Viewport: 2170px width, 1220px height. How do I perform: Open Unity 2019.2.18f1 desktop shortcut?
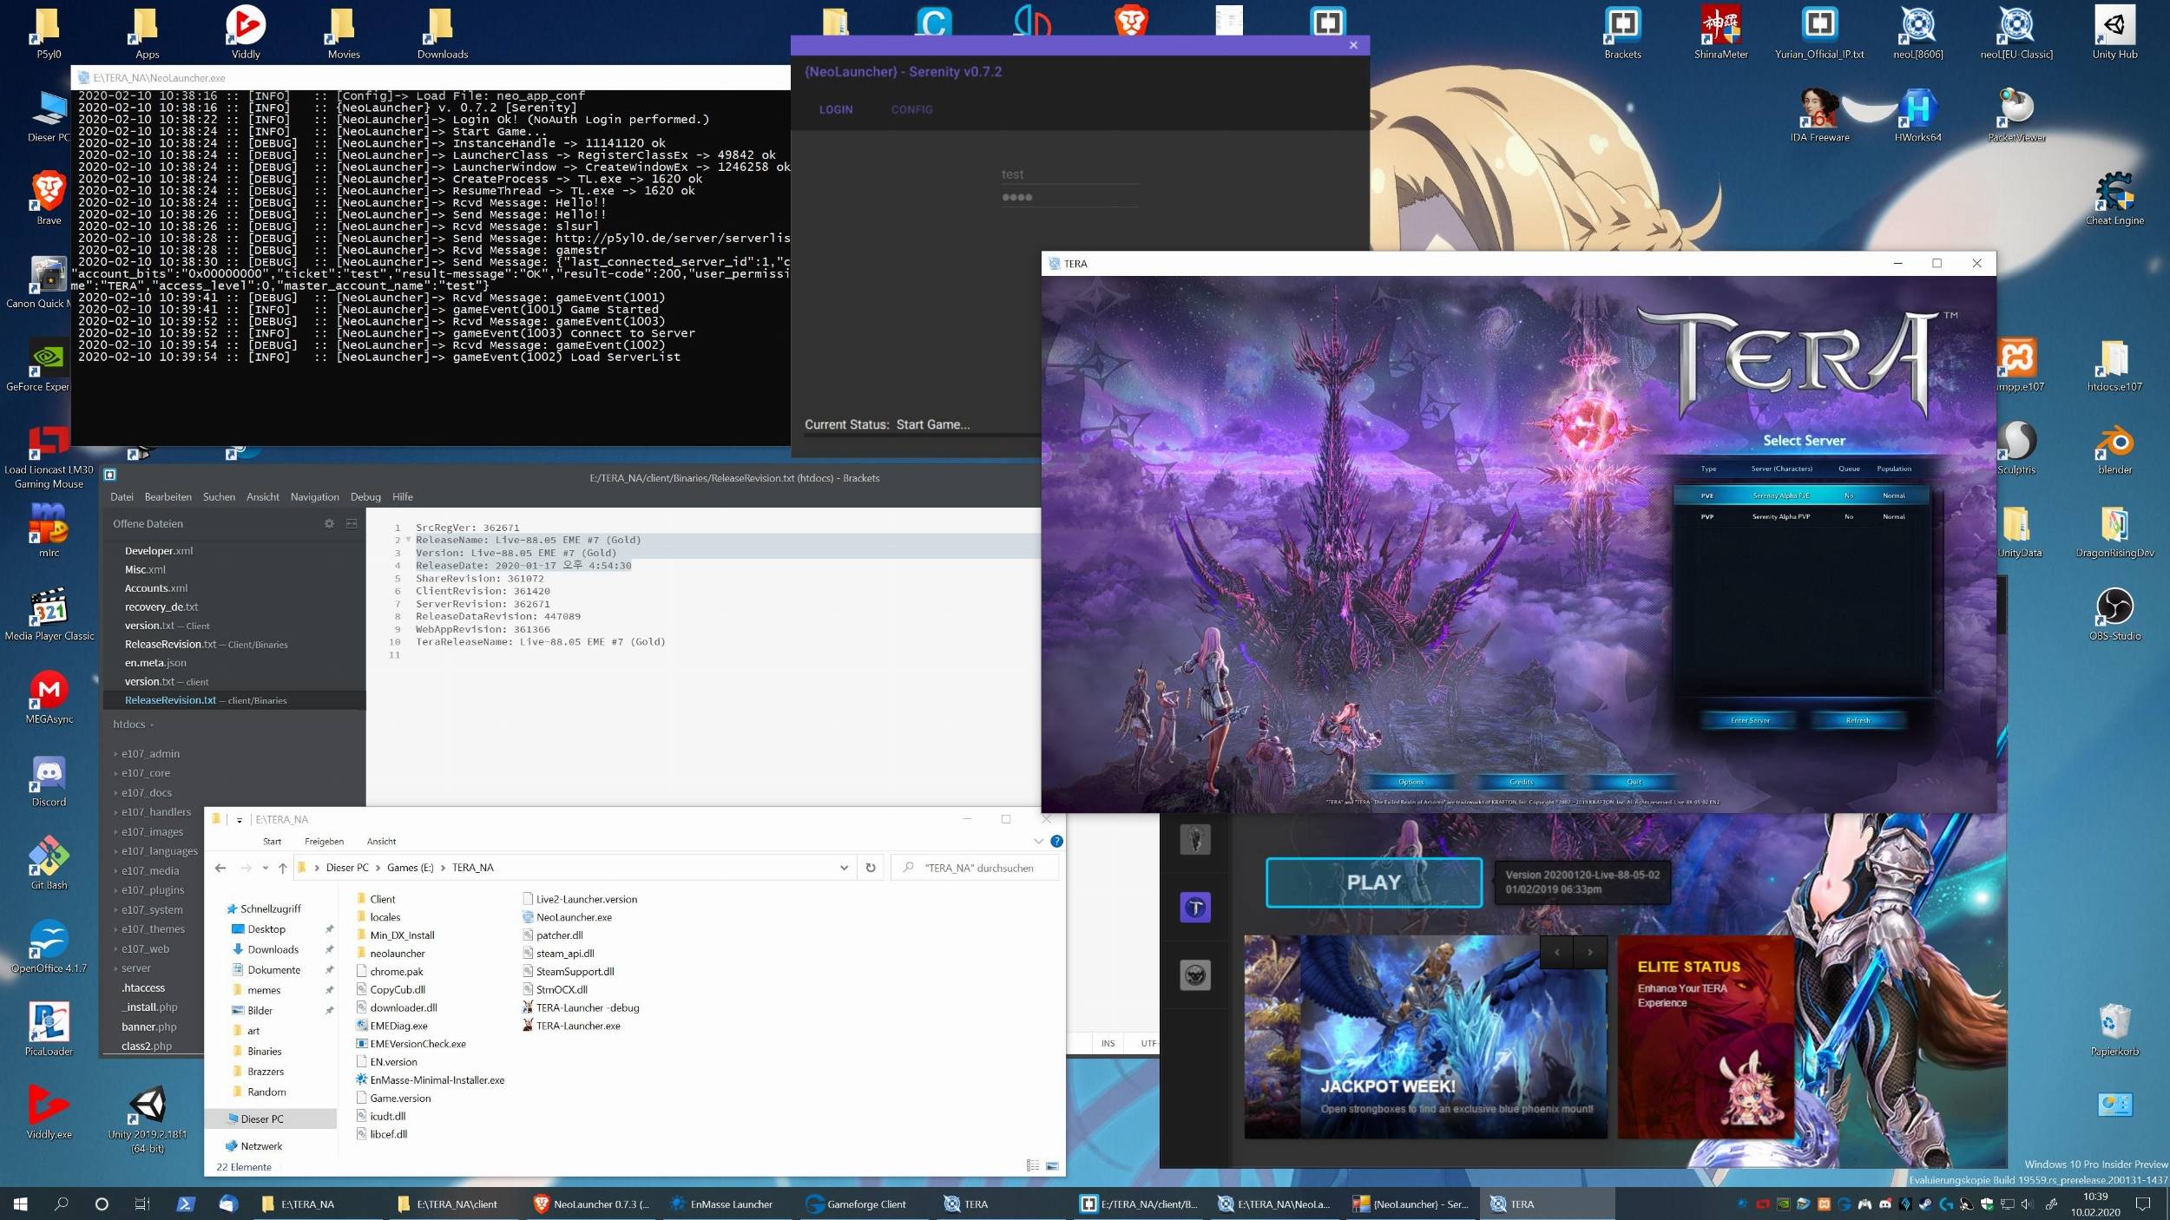click(x=148, y=1118)
